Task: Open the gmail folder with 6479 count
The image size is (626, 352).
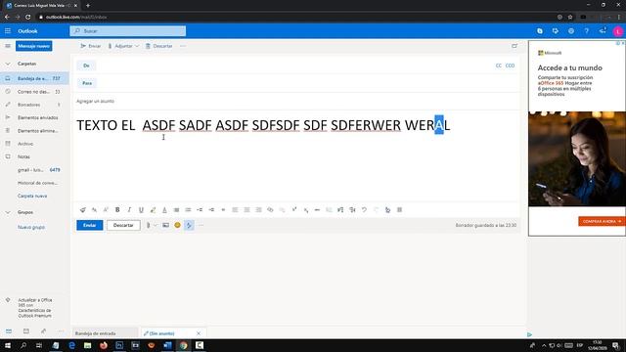Action: click(34, 169)
